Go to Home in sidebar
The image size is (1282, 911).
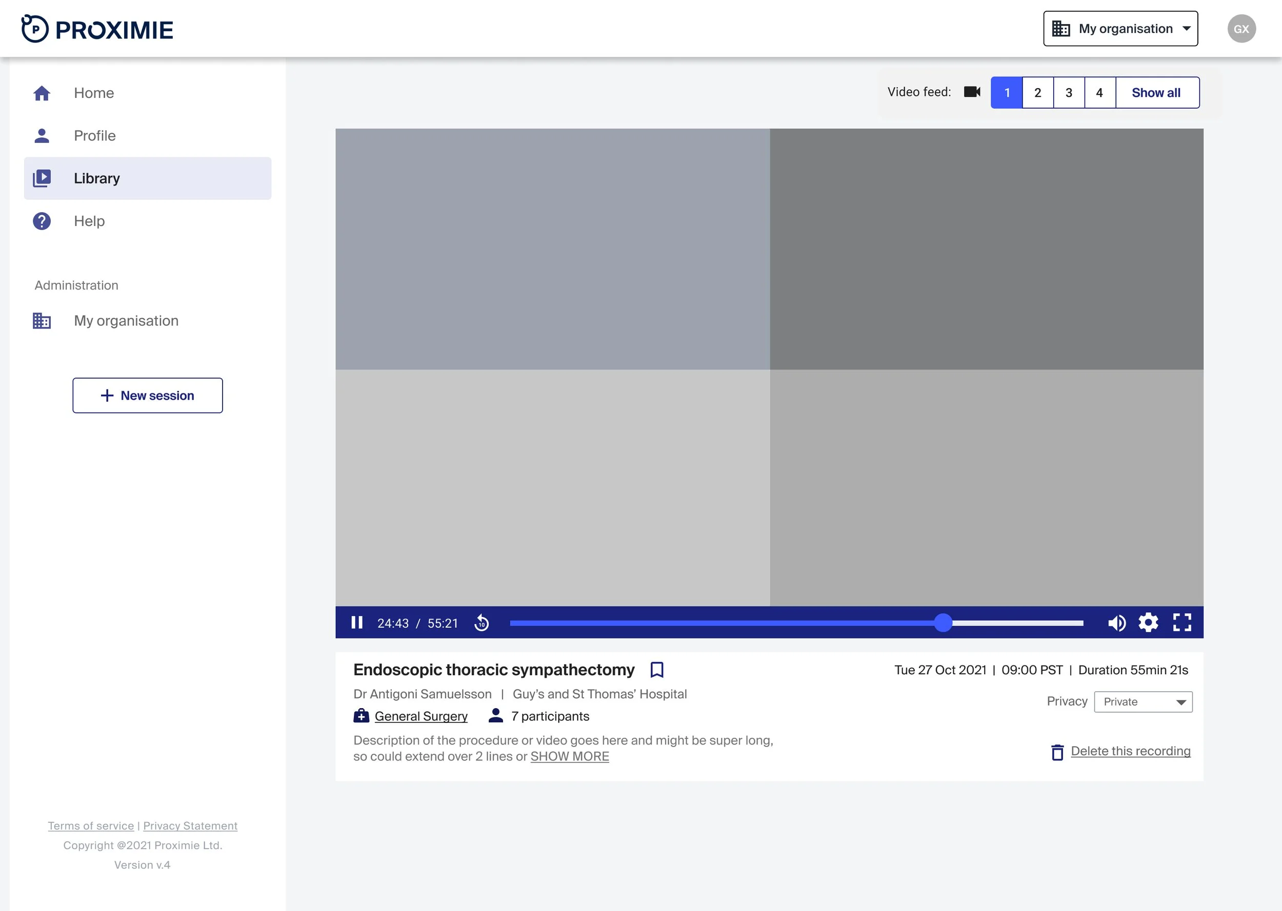click(94, 93)
